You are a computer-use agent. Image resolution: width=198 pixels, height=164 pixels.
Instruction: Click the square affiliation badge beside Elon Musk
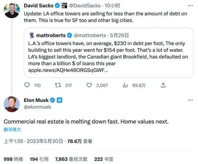pyautogui.click(x=60, y=100)
